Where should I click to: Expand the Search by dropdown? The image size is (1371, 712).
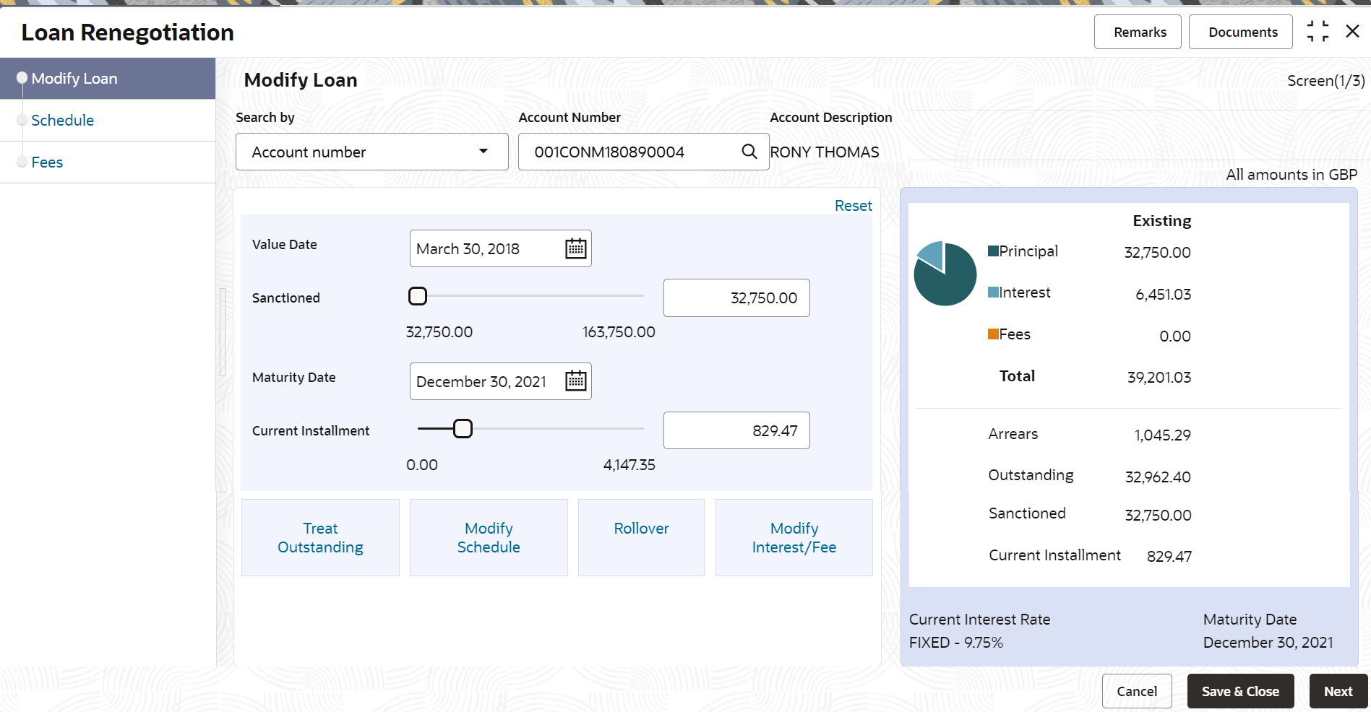[x=371, y=152]
